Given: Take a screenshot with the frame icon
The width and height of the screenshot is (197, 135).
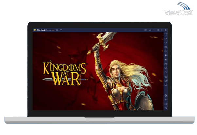Looking at the screenshot, I should 166,68.
